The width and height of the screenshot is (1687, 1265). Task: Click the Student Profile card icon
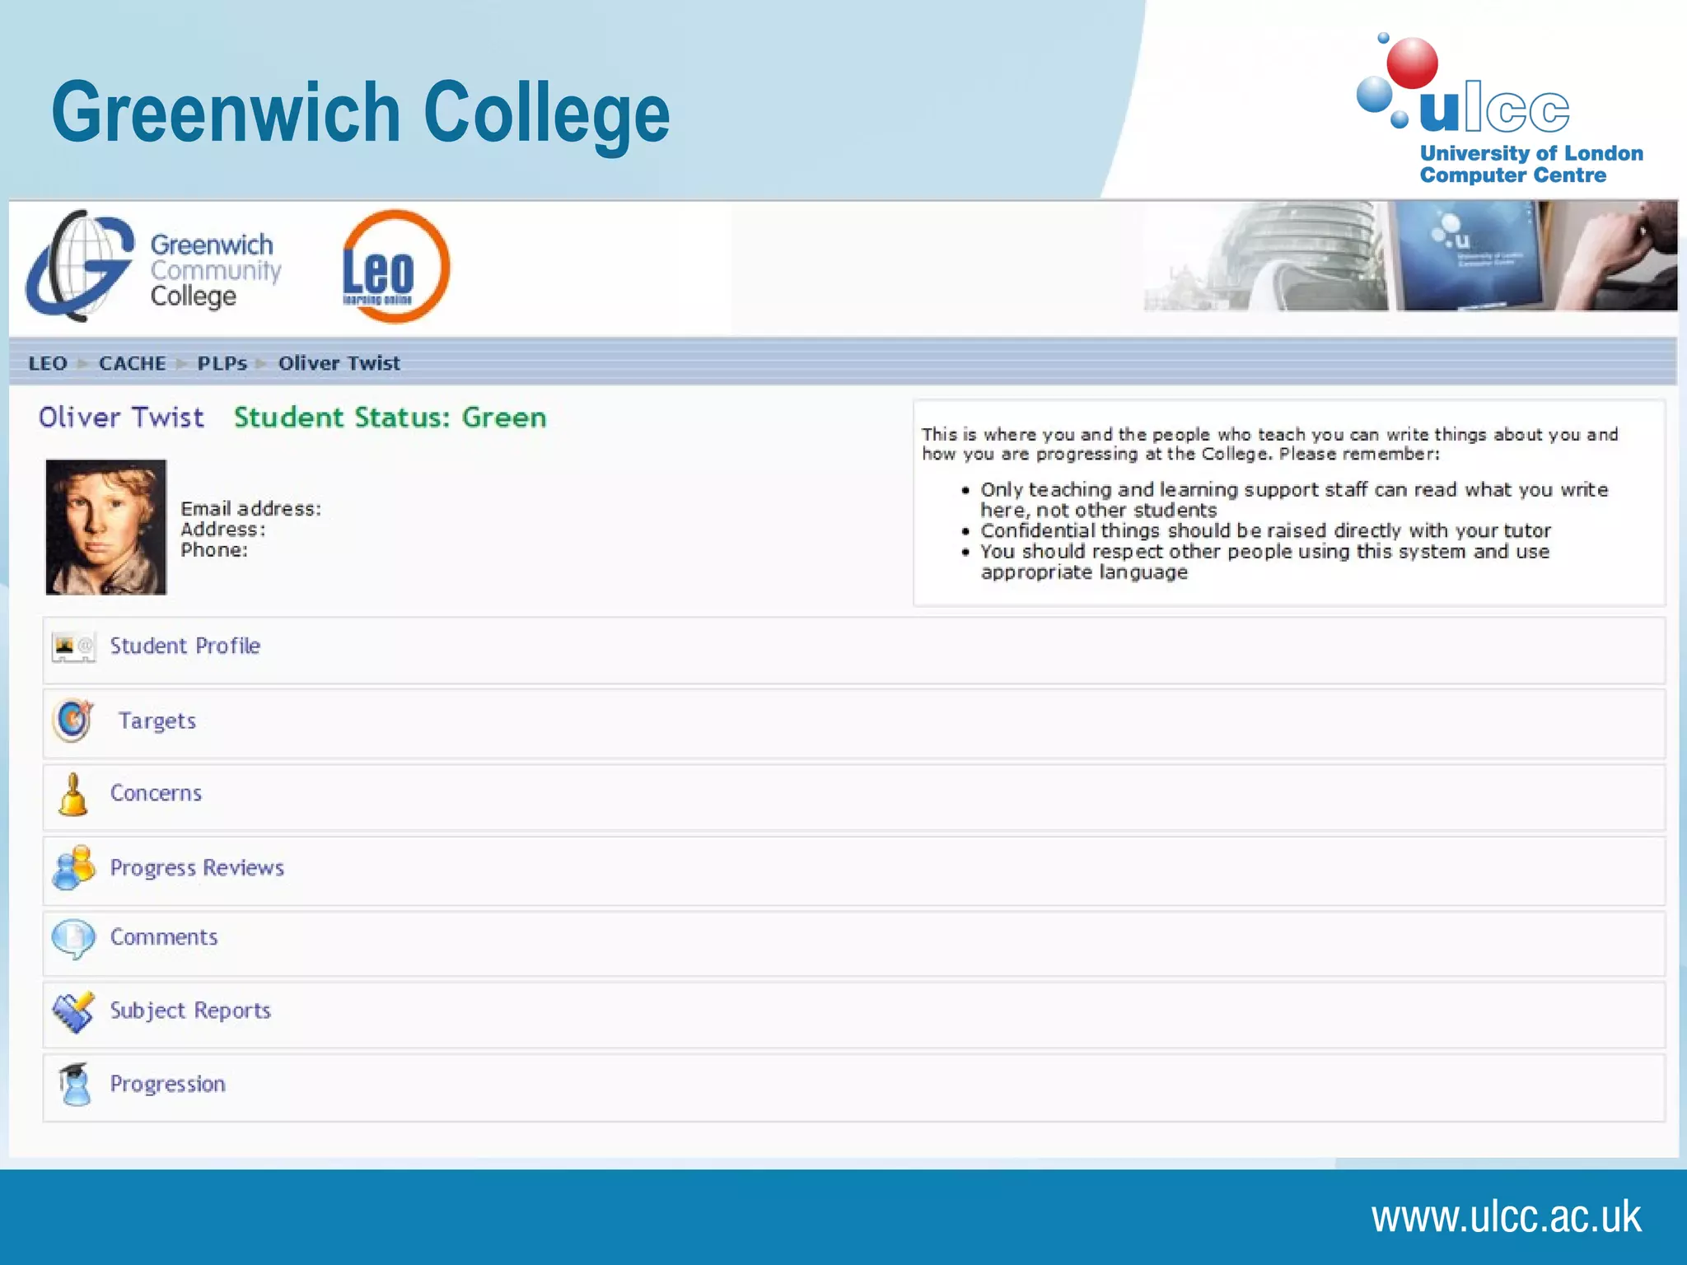pos(73,647)
